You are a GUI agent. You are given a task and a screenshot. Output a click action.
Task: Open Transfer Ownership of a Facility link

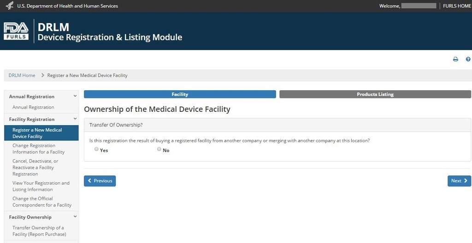[39, 231]
